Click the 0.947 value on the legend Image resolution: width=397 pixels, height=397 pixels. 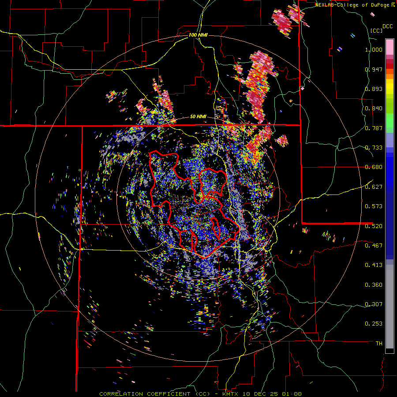click(374, 69)
